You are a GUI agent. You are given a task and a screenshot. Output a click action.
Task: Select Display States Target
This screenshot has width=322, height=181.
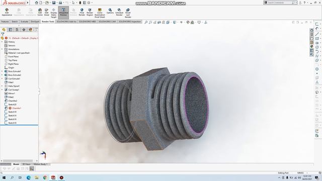(54, 13)
